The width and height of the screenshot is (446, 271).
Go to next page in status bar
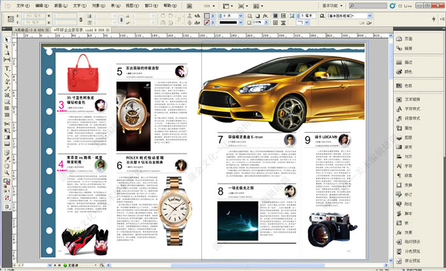pyautogui.click(x=55, y=265)
